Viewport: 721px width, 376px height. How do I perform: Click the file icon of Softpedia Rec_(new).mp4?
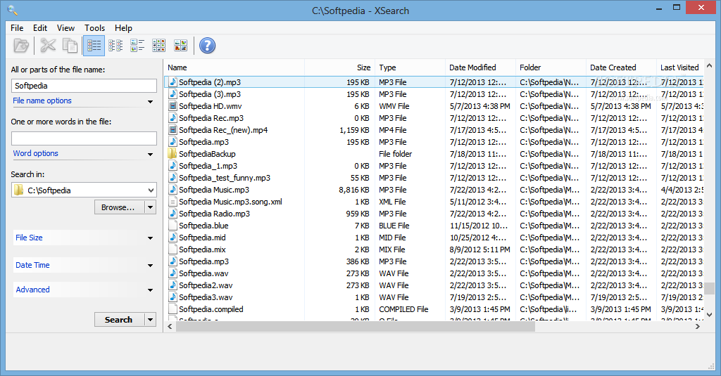(173, 129)
